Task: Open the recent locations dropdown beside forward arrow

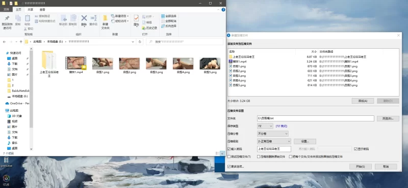Action: (x=17, y=42)
